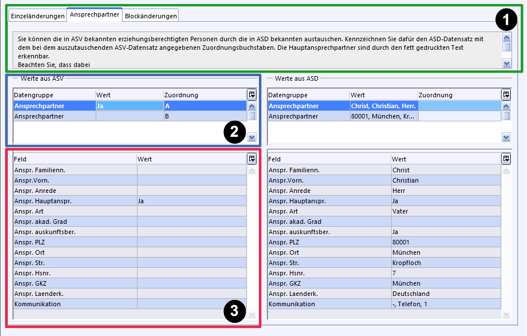Select ASV row 'Anspr.Vorn.'
This screenshot has width=527, height=336.
pyautogui.click(x=129, y=180)
